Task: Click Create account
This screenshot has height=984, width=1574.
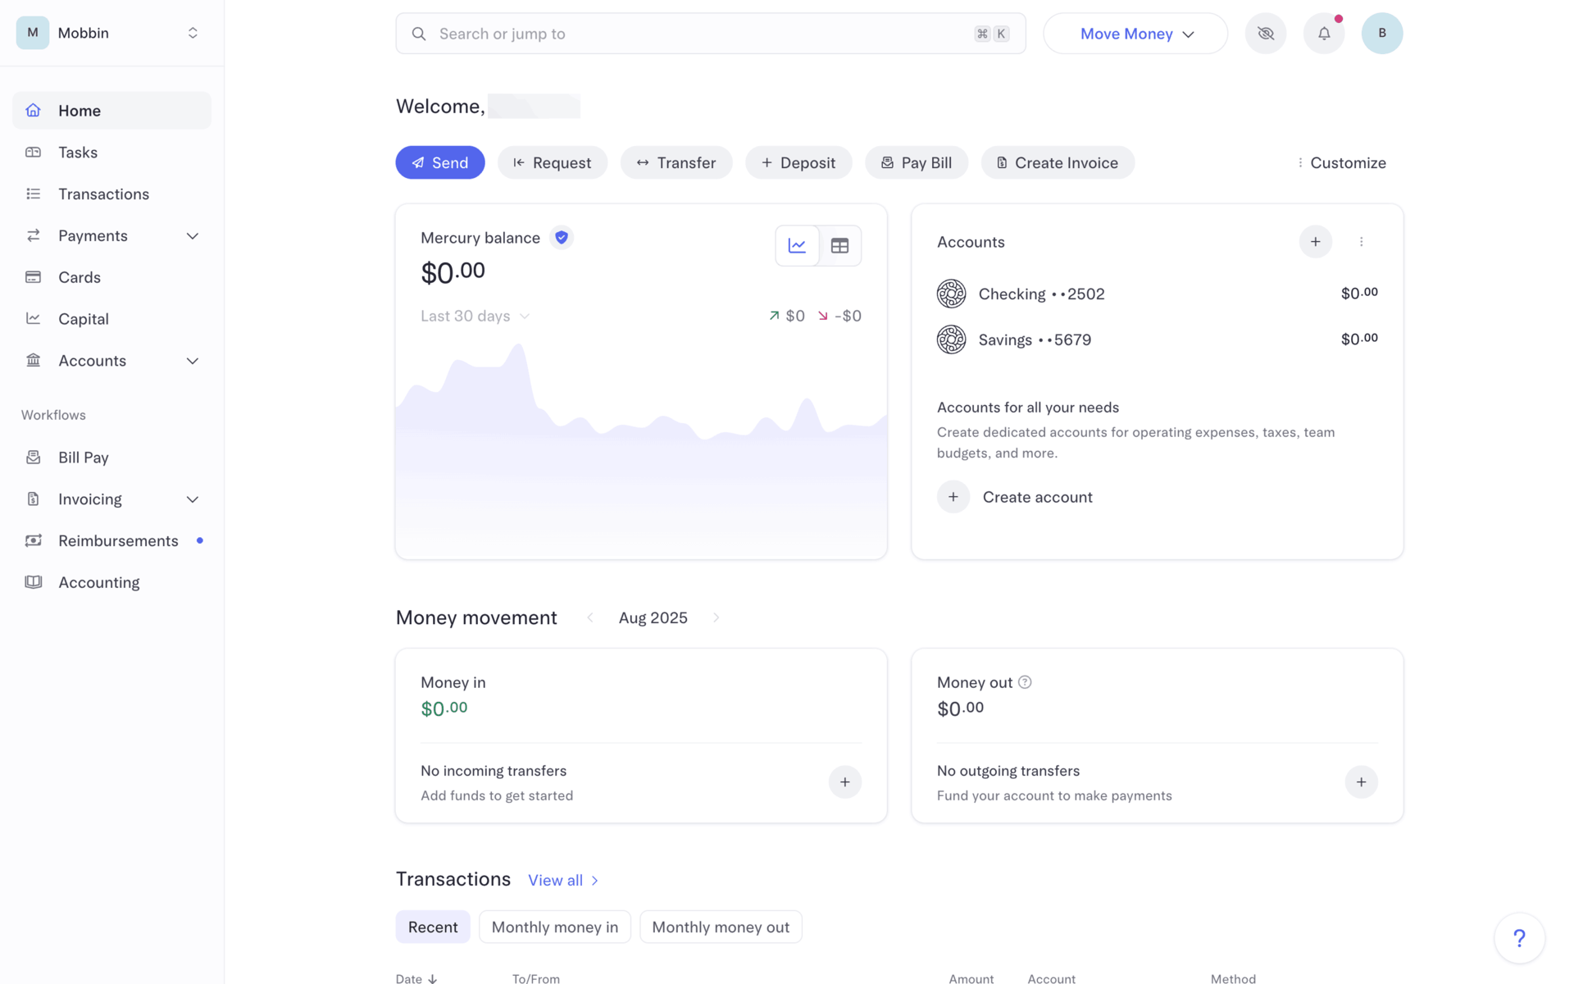Action: click(1015, 497)
